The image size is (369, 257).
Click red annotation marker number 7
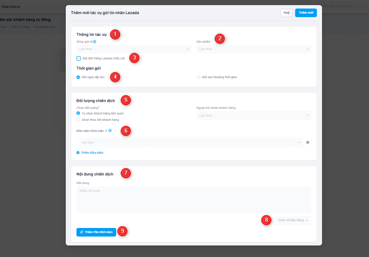coord(125,173)
